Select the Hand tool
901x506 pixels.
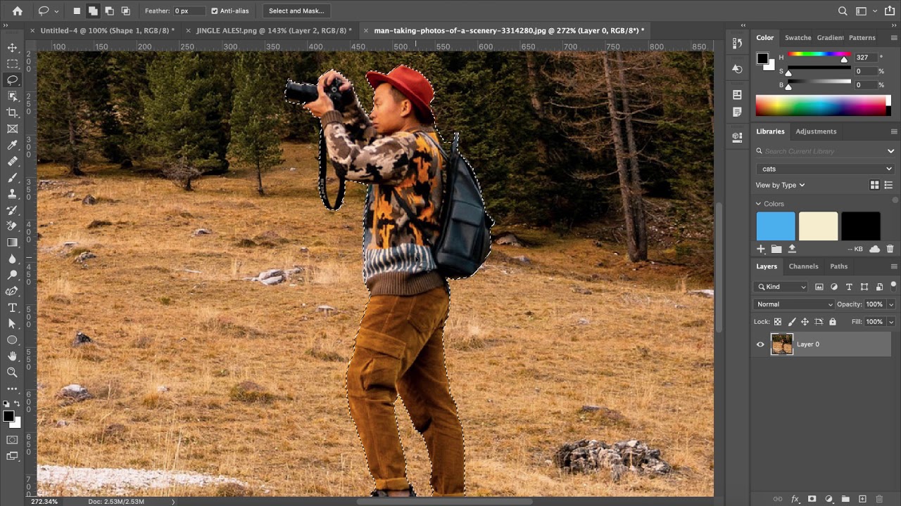point(12,356)
